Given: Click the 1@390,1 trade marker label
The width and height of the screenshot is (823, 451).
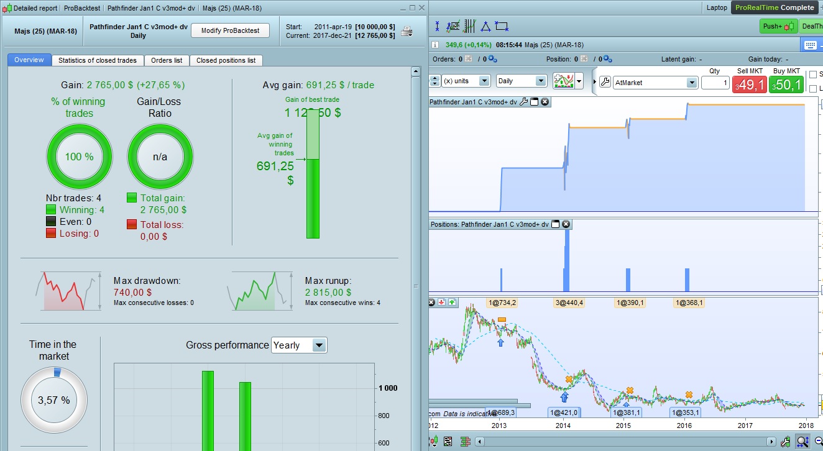Looking at the screenshot, I should click(630, 303).
